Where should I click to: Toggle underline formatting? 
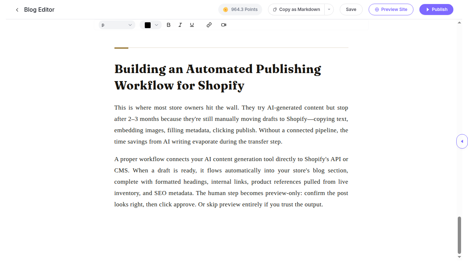coord(192,25)
